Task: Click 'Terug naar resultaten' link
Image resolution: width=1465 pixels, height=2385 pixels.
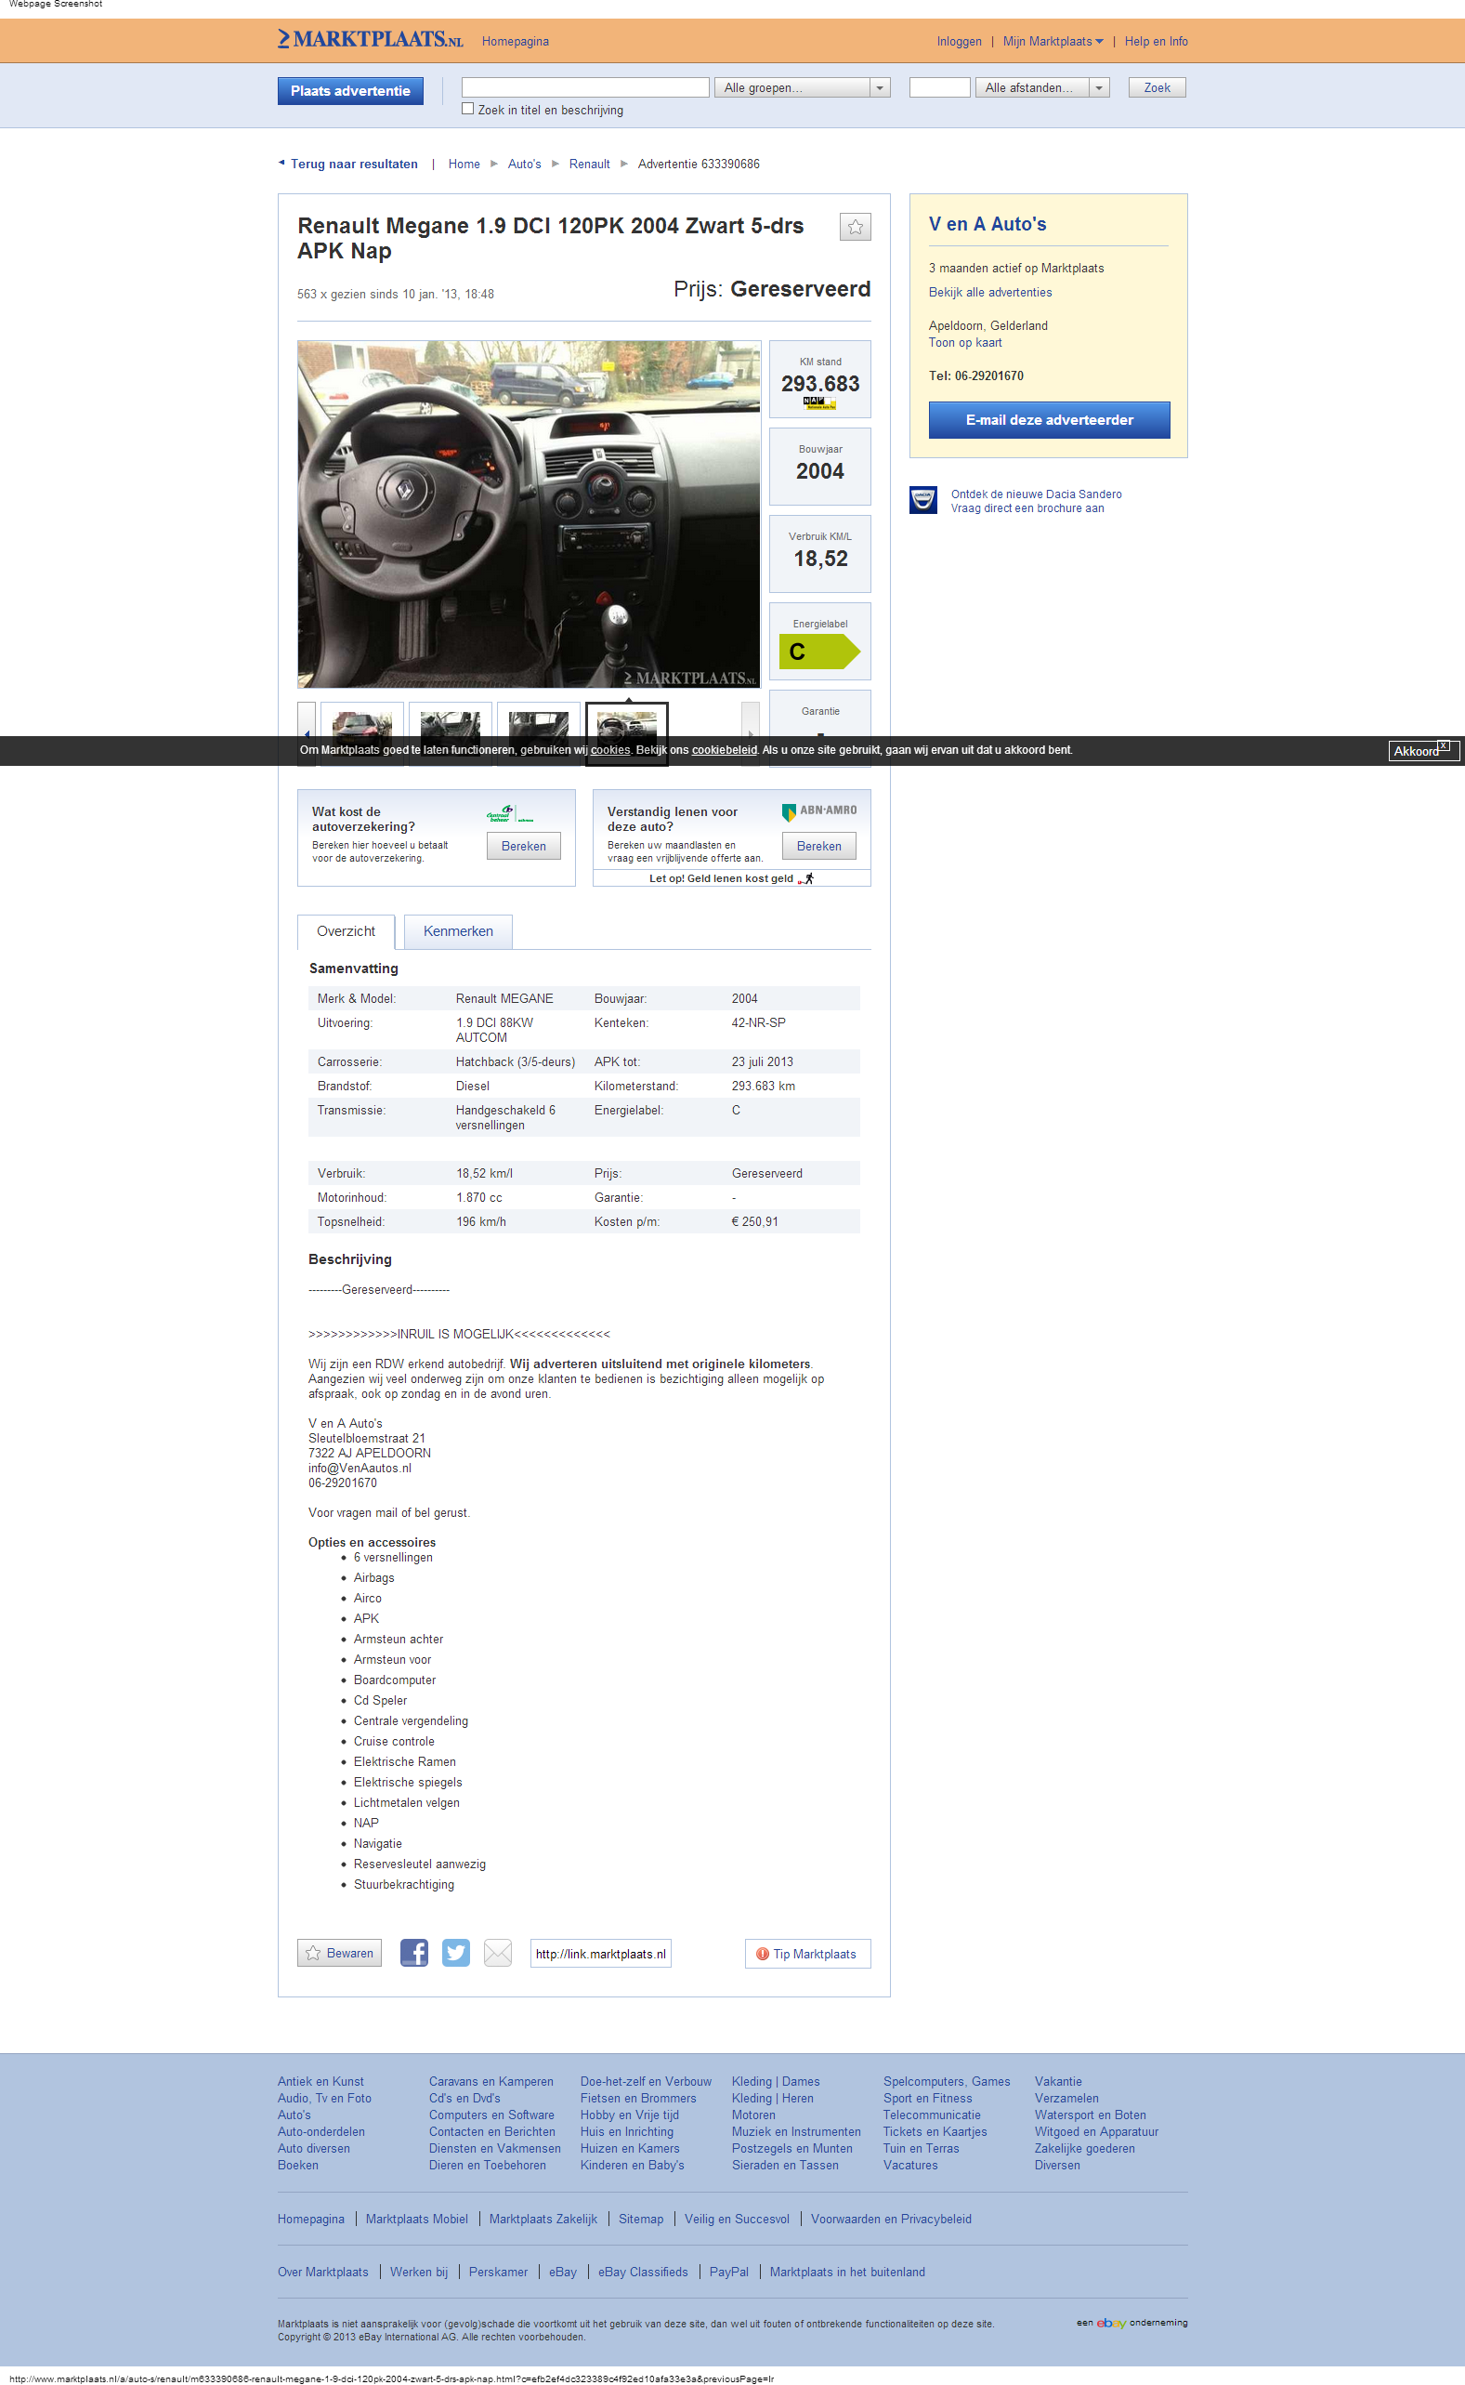Action: (354, 164)
